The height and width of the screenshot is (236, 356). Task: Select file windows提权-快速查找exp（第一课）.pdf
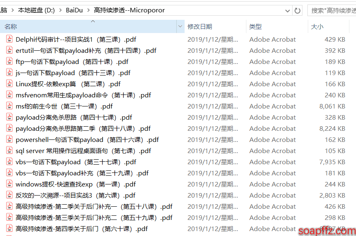point(75,184)
